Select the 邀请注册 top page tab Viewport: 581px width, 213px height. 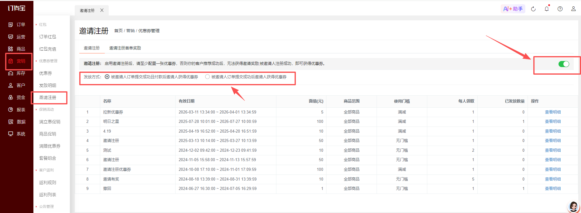[x=87, y=10]
